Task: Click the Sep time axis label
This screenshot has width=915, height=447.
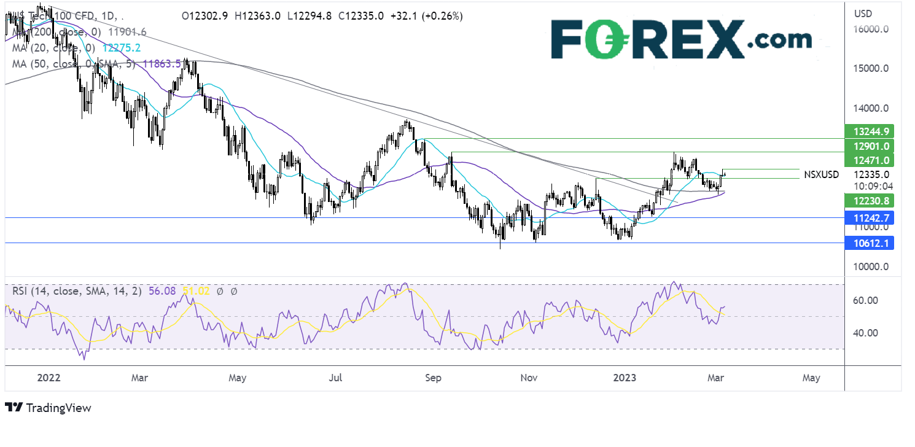Action: coord(433,378)
